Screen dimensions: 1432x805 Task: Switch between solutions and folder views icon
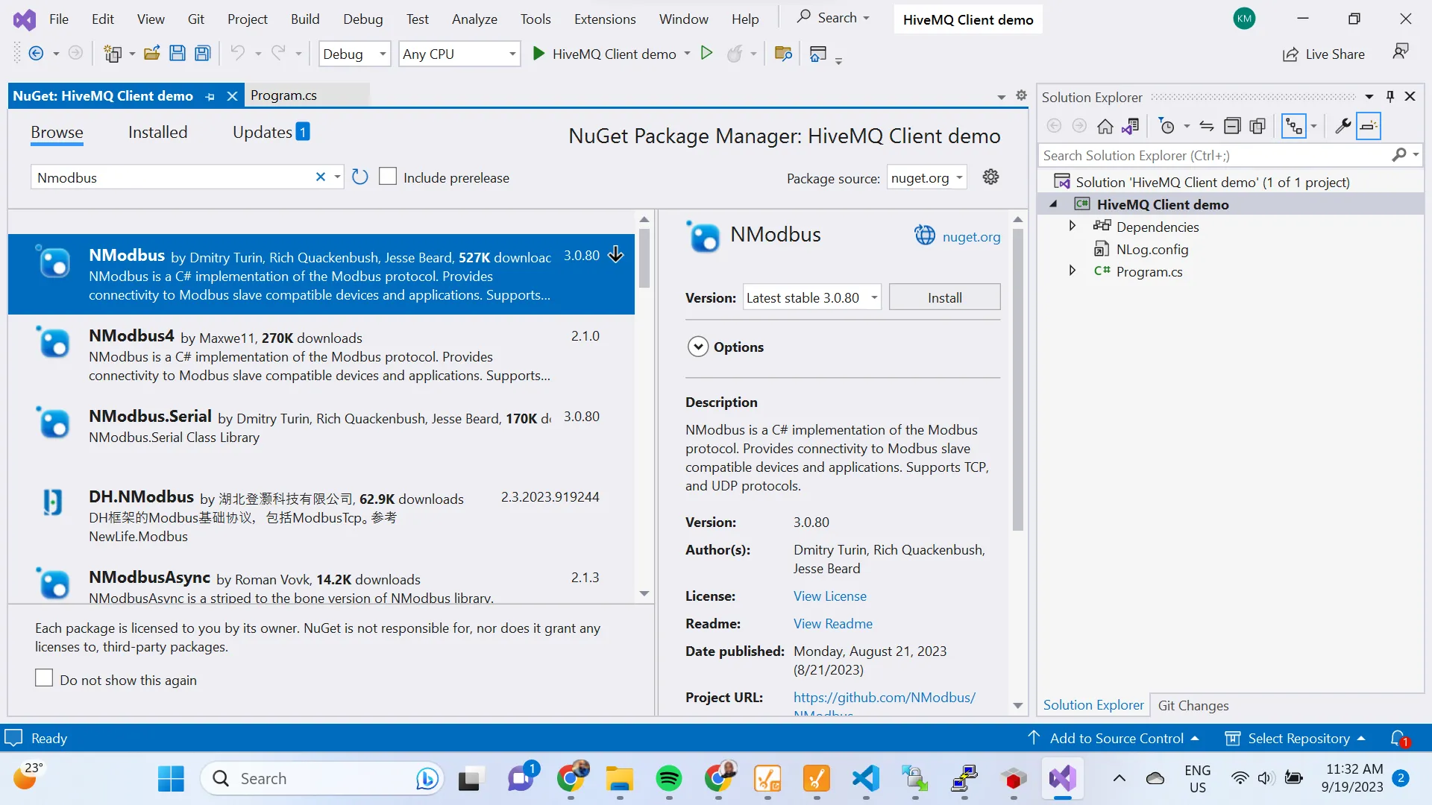pyautogui.click(x=1131, y=127)
